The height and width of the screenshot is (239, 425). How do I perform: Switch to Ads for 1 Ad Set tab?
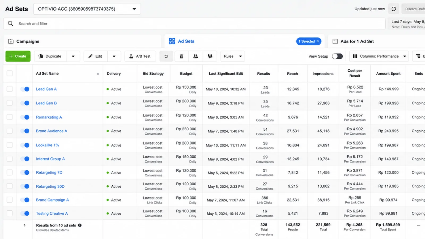point(377,41)
